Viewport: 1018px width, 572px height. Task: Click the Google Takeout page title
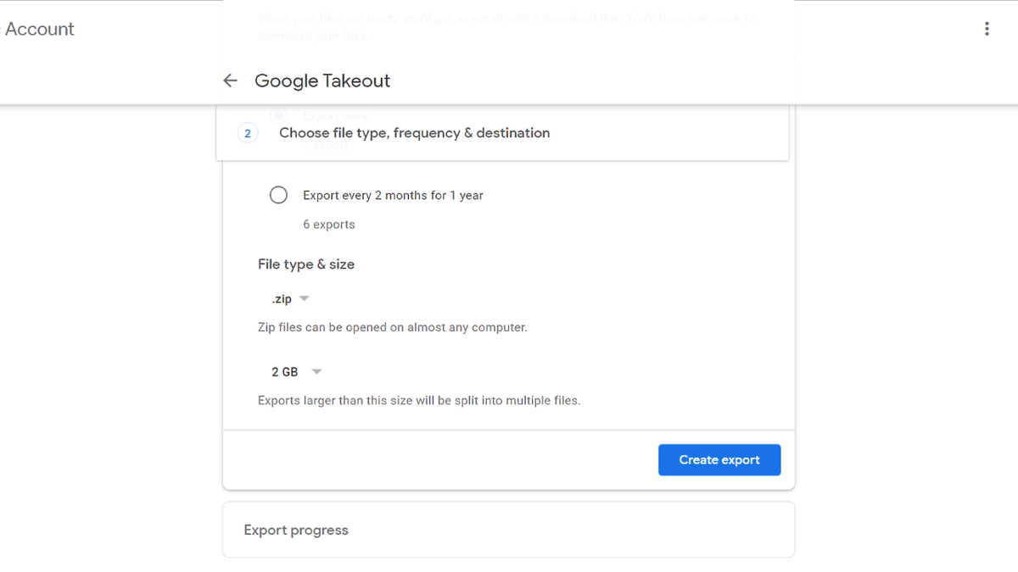pos(322,81)
